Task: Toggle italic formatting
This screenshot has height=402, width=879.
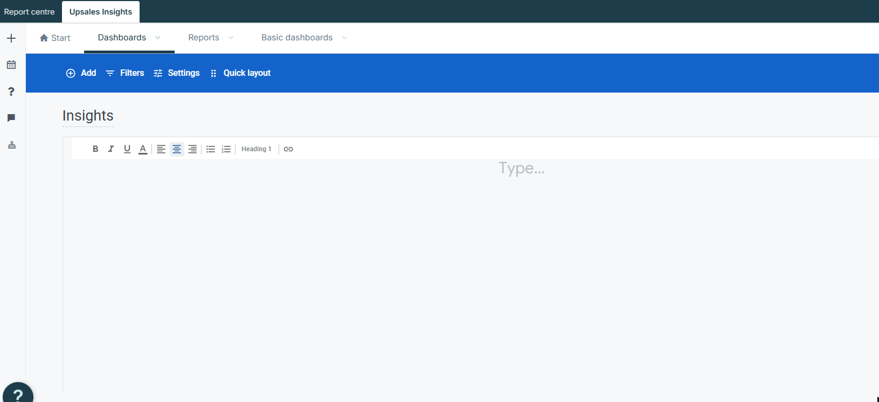Action: pyautogui.click(x=111, y=149)
